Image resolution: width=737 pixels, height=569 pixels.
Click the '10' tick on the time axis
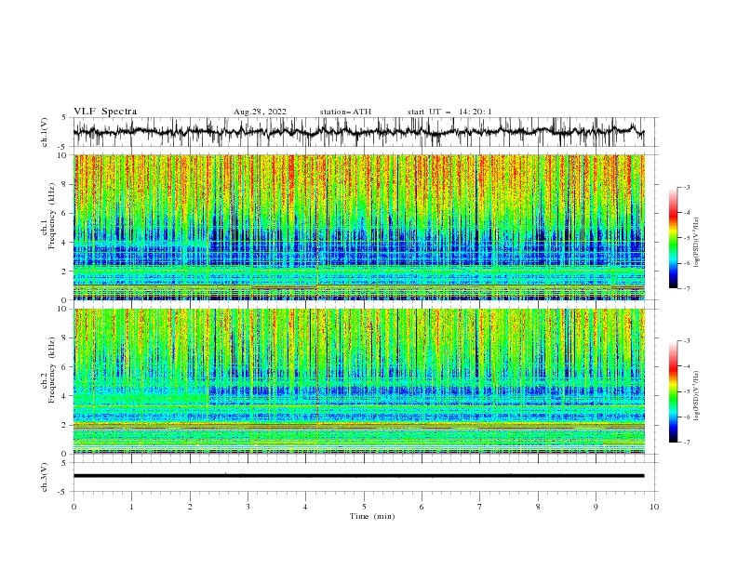tap(654, 507)
